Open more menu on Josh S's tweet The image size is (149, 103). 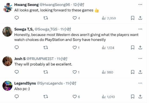[140, 59]
